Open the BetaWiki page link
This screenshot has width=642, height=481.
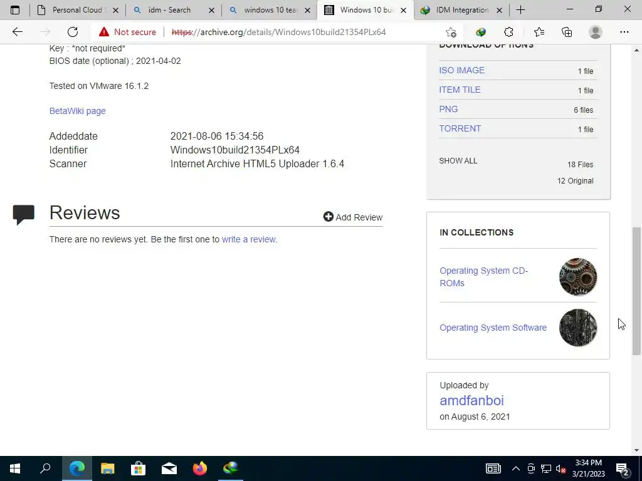(77, 111)
